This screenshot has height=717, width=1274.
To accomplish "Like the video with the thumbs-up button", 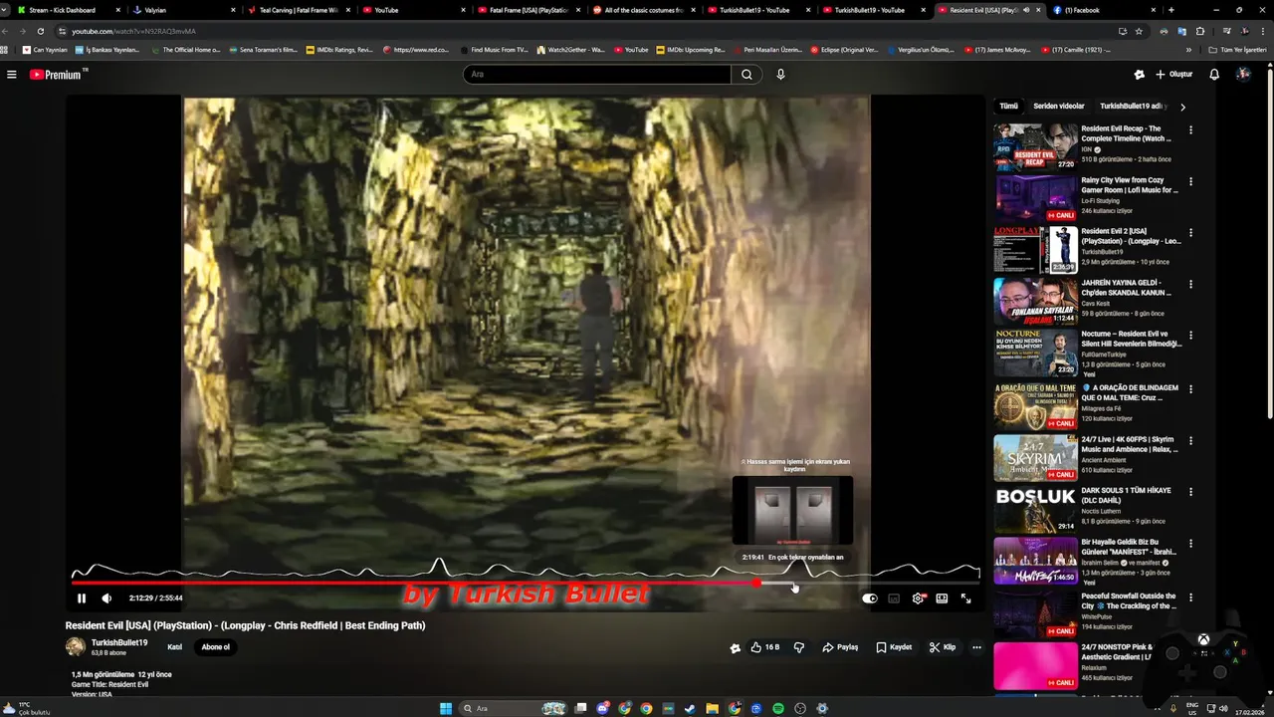I will coord(765,647).
